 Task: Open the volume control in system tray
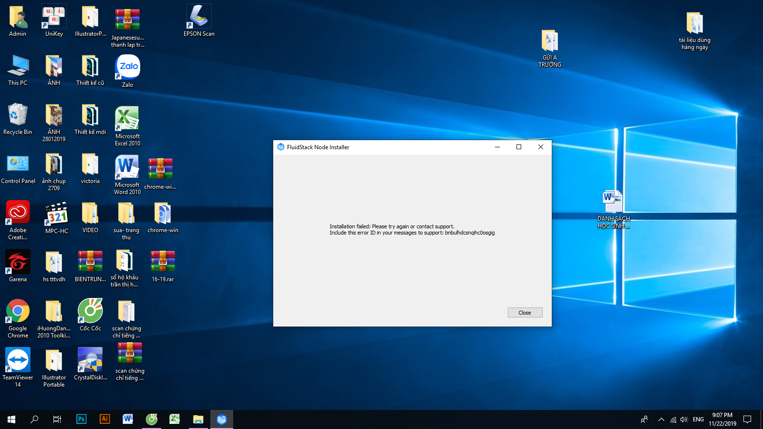(684, 419)
